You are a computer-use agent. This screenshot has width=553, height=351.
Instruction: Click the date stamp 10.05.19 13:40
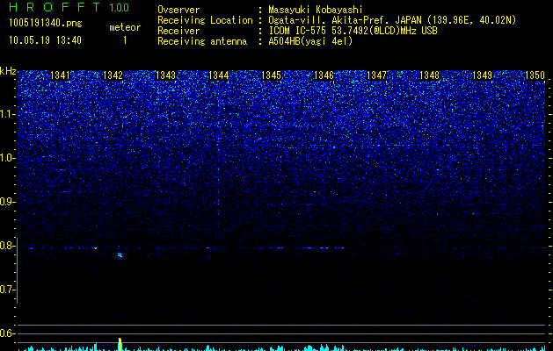46,40
